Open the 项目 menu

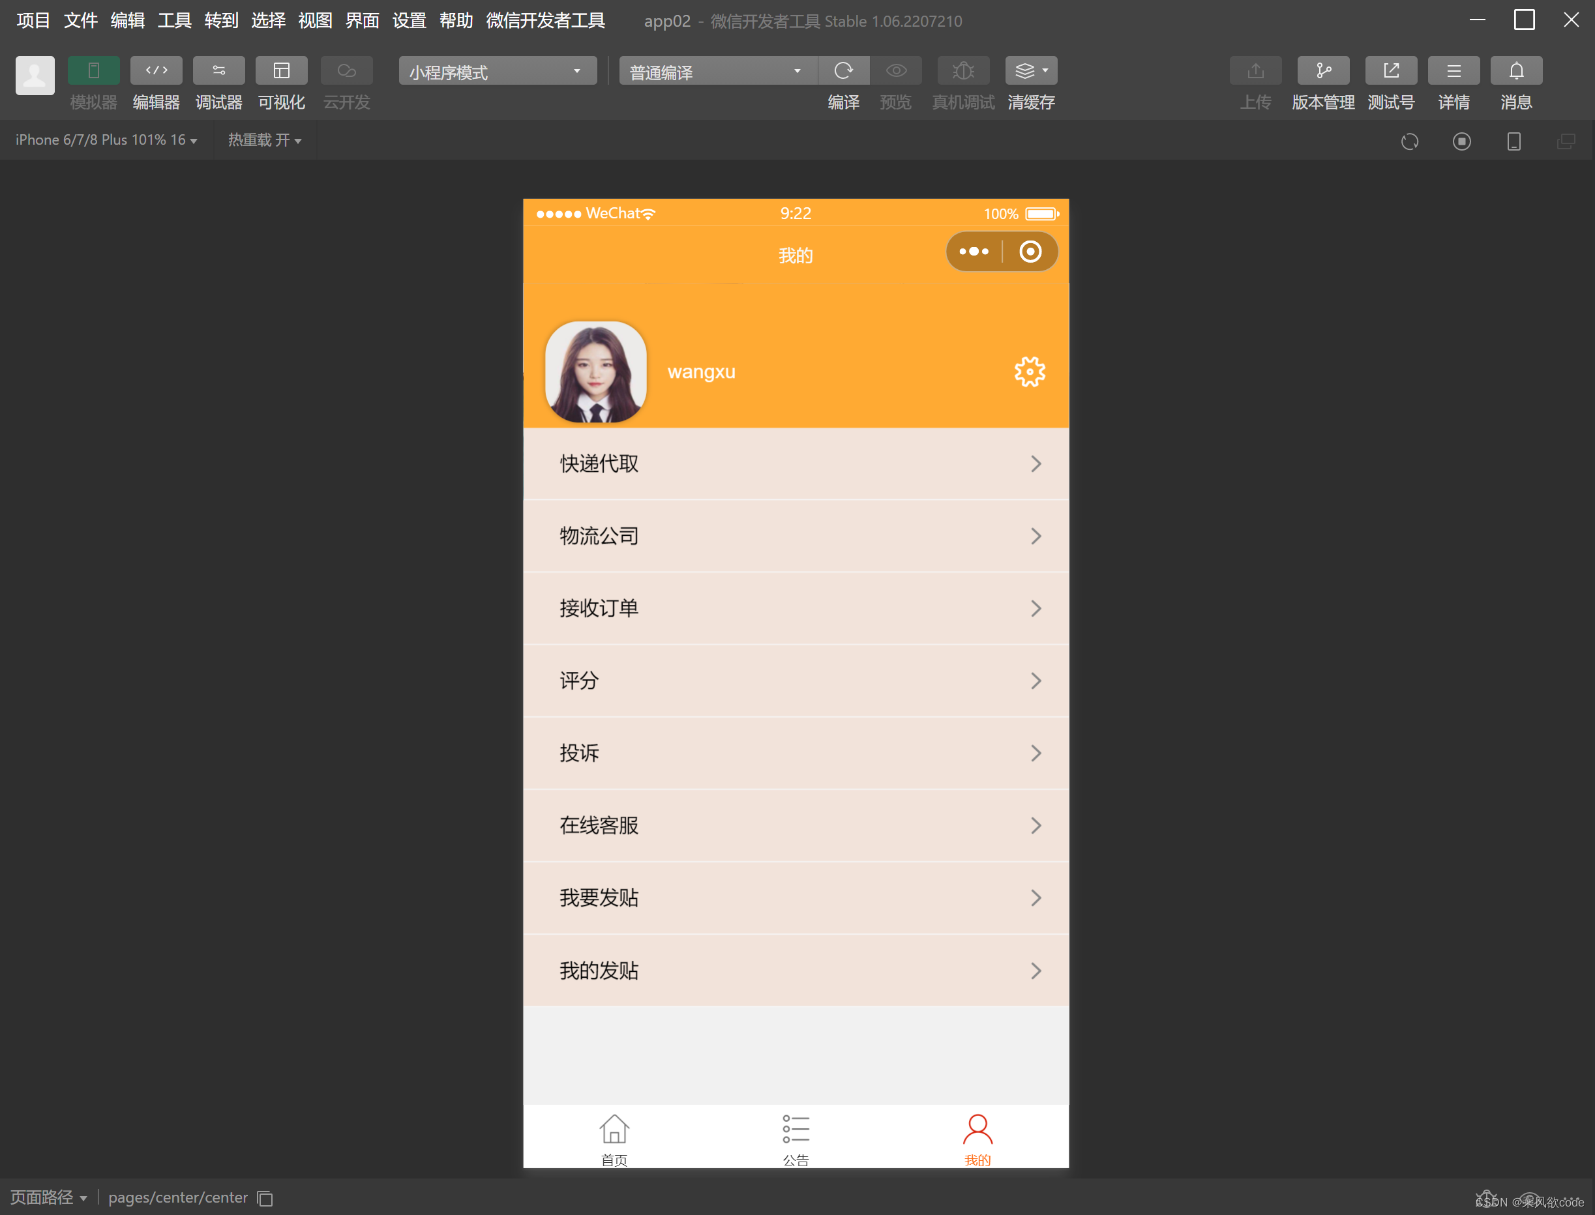33,20
